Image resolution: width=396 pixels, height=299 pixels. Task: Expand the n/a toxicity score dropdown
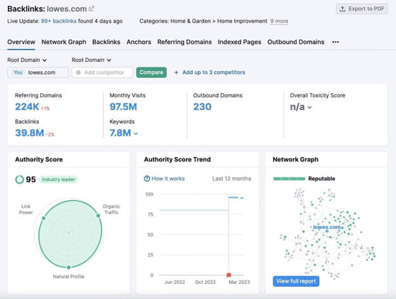coord(301,107)
